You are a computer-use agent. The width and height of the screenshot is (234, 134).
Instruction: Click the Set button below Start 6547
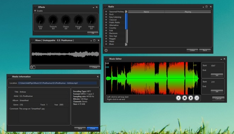(217, 75)
